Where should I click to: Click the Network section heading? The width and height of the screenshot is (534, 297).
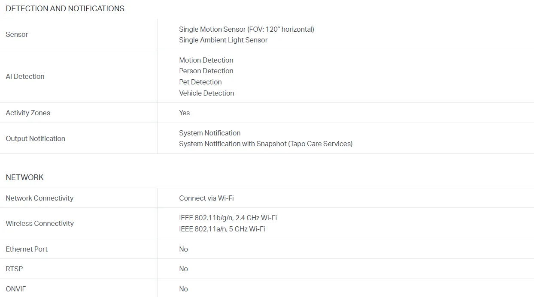pos(24,177)
